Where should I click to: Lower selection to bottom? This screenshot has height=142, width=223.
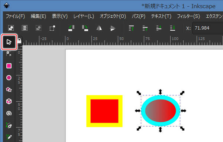pos(172,28)
